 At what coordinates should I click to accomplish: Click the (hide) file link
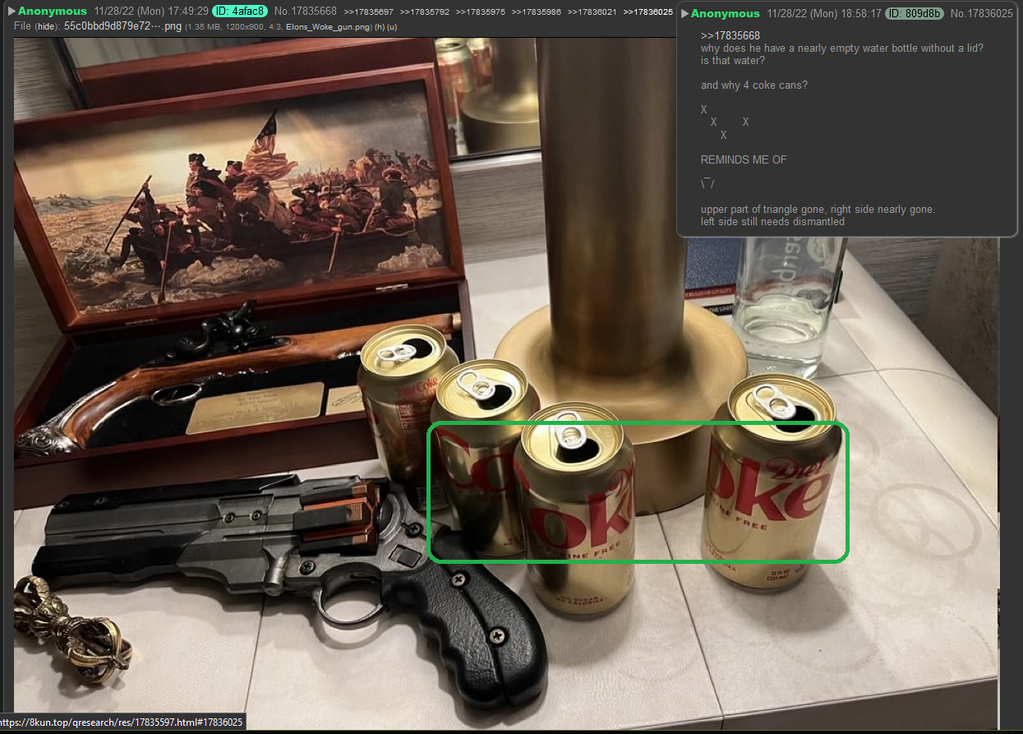click(x=46, y=27)
